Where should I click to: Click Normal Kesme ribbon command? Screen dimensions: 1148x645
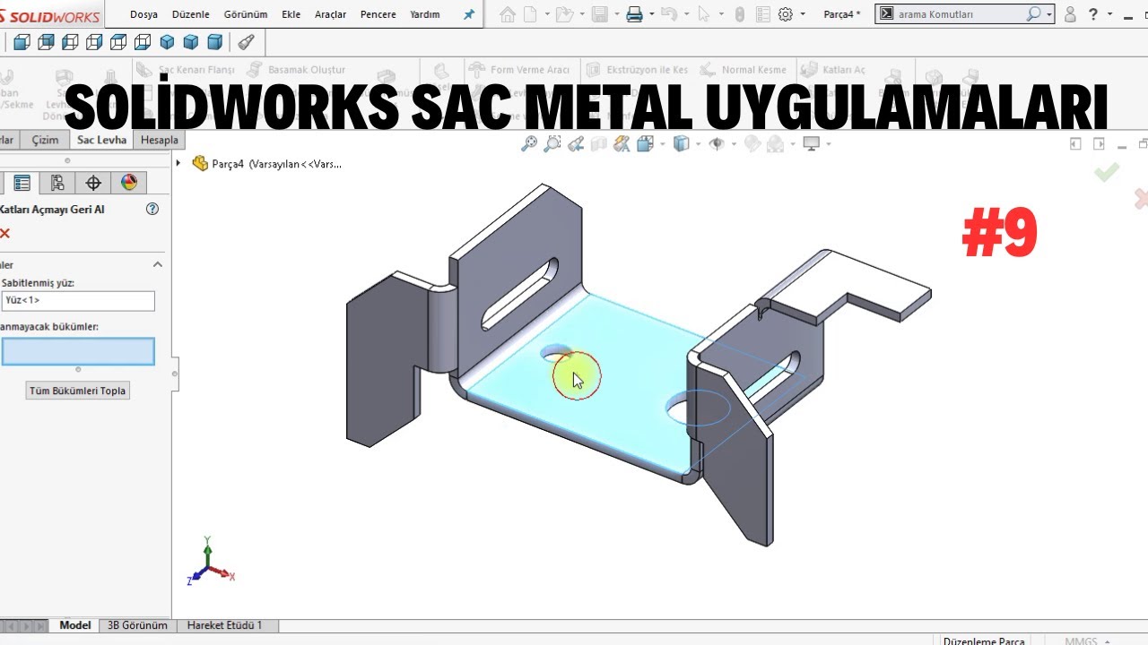(x=743, y=70)
